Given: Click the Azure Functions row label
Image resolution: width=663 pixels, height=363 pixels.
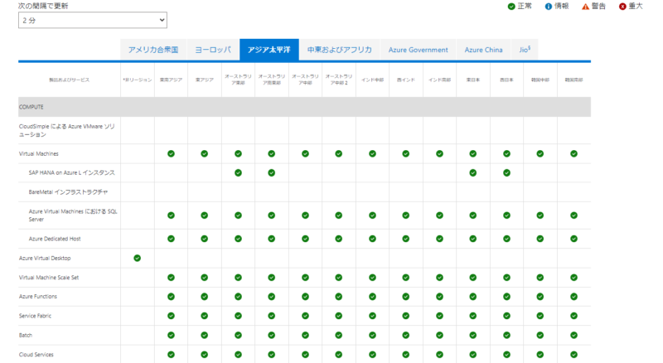Looking at the screenshot, I should coord(37,297).
